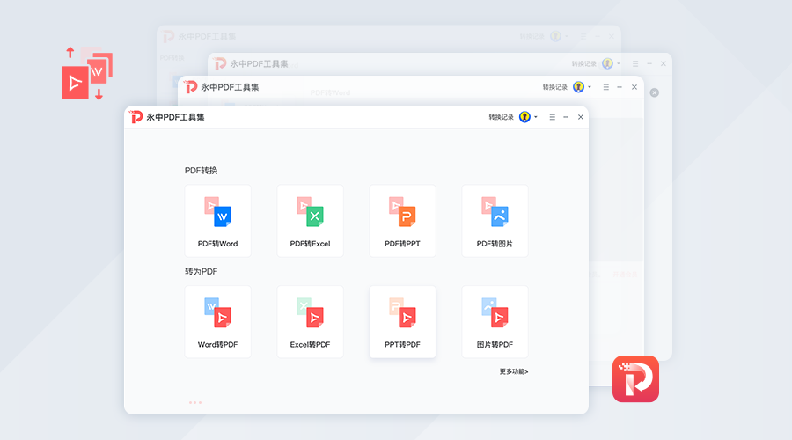Image resolution: width=792 pixels, height=440 pixels.
Task: Open hamburger menu in the second window
Action: click(x=605, y=87)
